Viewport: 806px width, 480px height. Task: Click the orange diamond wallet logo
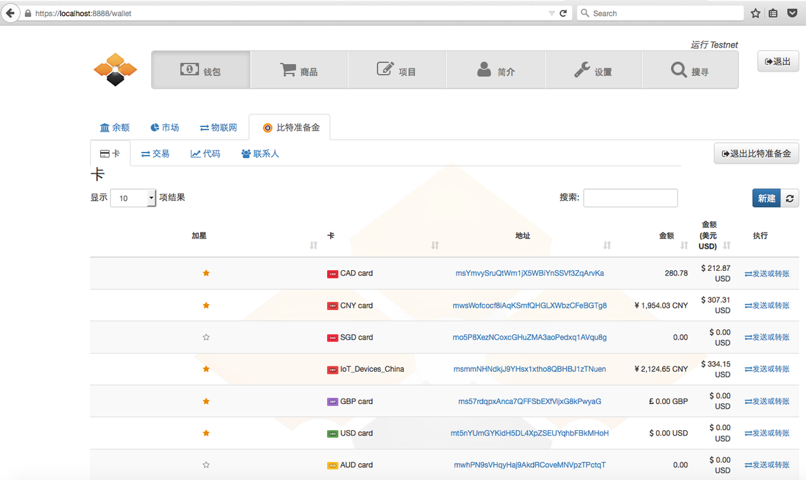(x=115, y=69)
